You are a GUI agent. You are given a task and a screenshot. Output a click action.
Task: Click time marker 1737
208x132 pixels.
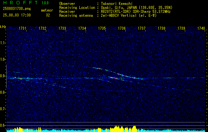(142, 28)
